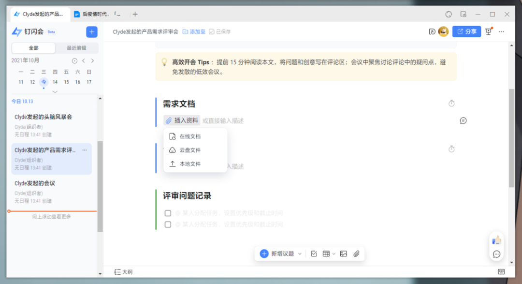Click the first task input line placeholder
The height and width of the screenshot is (284, 522).
(229, 213)
